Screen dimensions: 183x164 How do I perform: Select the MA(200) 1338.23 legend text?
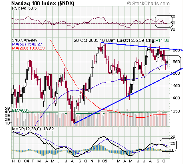[28, 48]
